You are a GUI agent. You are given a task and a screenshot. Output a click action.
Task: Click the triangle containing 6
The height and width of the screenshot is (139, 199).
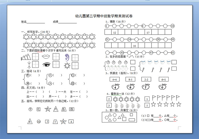(x=30, y=121)
